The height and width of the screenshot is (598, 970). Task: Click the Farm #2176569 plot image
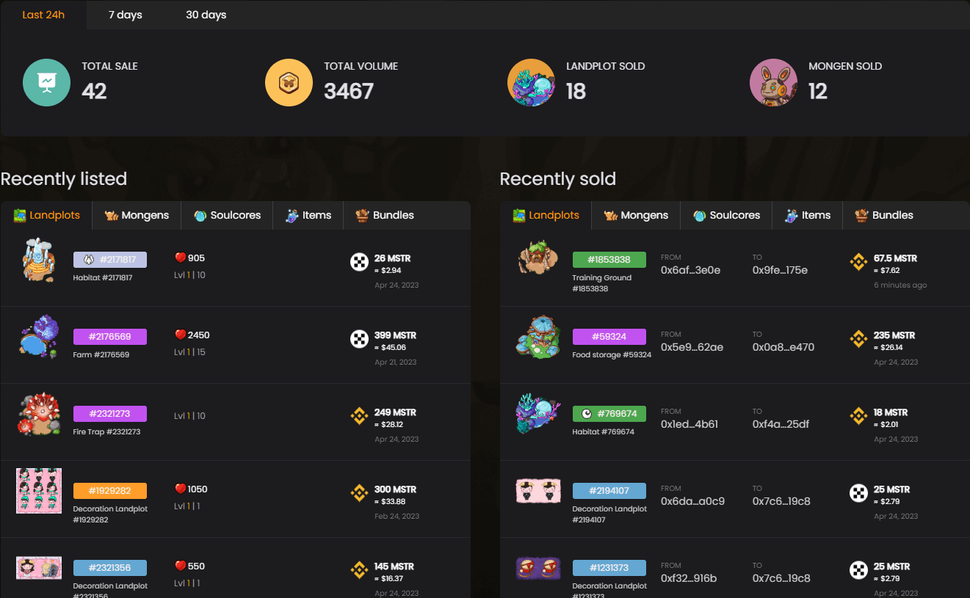(x=39, y=338)
